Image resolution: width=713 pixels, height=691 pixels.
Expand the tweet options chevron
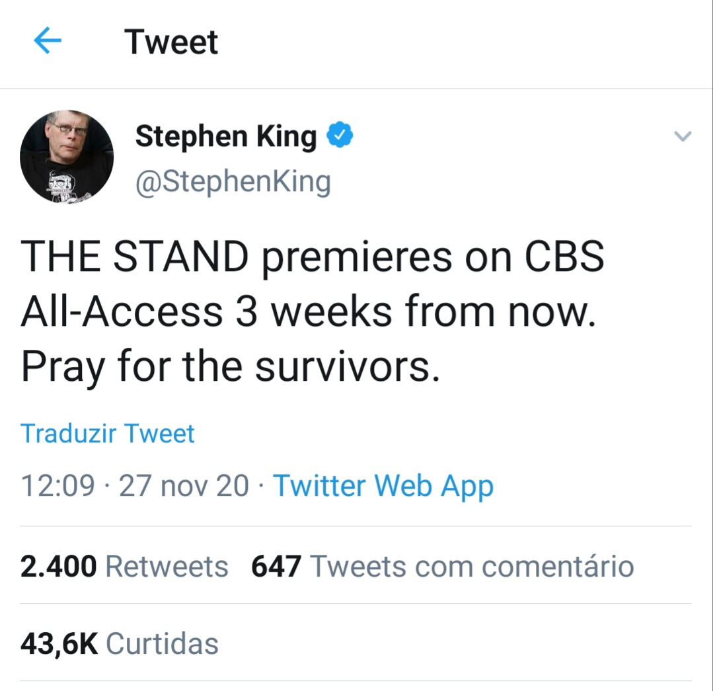click(x=681, y=137)
